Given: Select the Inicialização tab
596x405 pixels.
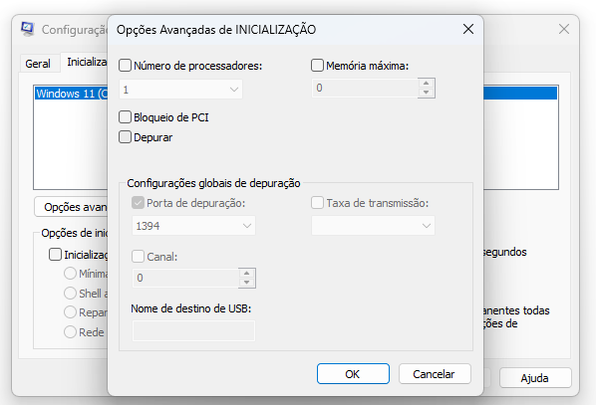Looking at the screenshot, I should [x=87, y=62].
